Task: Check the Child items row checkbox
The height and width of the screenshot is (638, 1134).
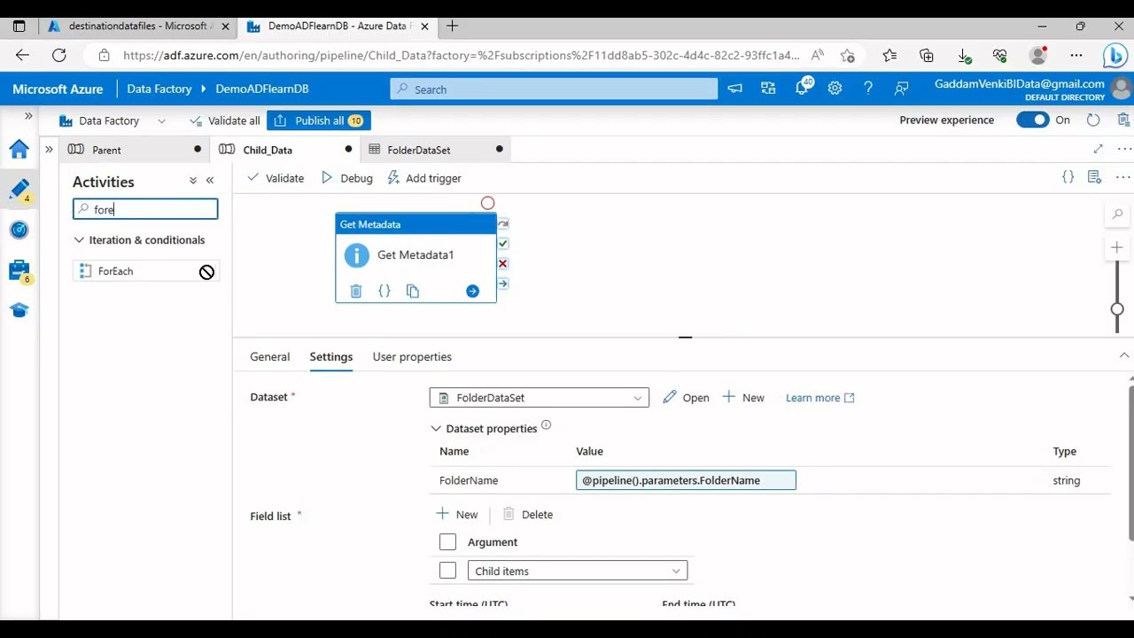Action: point(447,571)
